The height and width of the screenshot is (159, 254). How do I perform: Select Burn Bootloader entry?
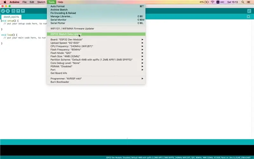(x=96, y=82)
